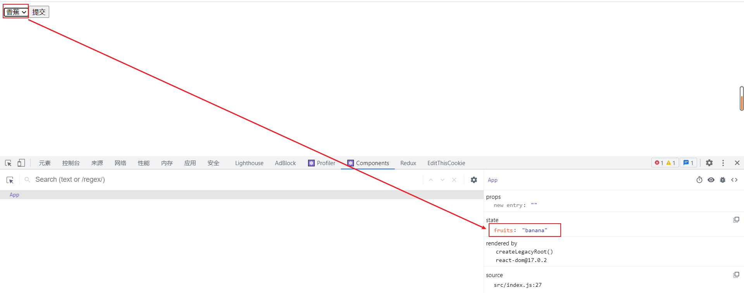Click the blue issues counter badge
The width and height of the screenshot is (744, 293).
(689, 163)
